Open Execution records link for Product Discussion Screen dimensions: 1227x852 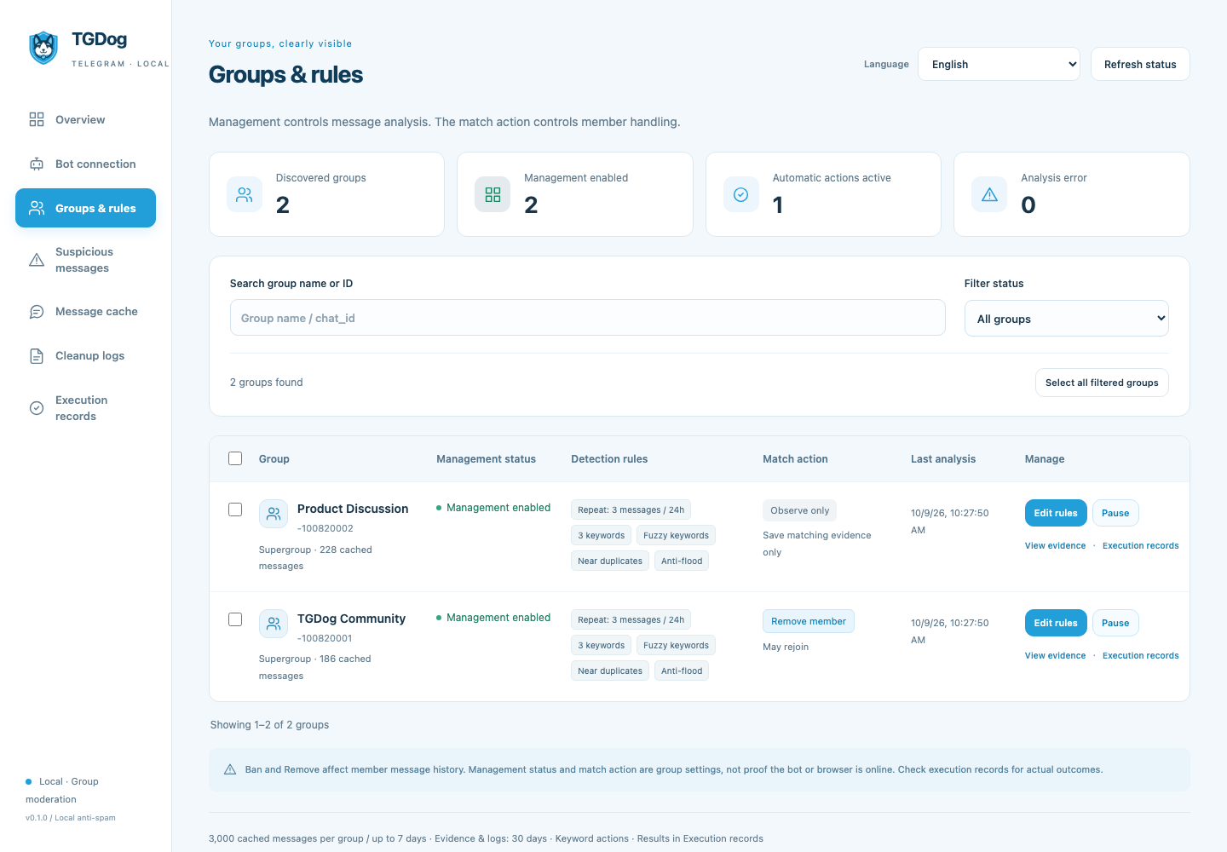pyautogui.click(x=1141, y=545)
